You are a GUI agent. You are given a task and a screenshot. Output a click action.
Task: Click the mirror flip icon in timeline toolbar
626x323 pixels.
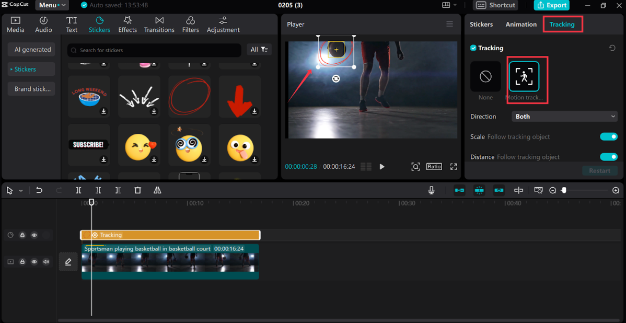pos(157,190)
